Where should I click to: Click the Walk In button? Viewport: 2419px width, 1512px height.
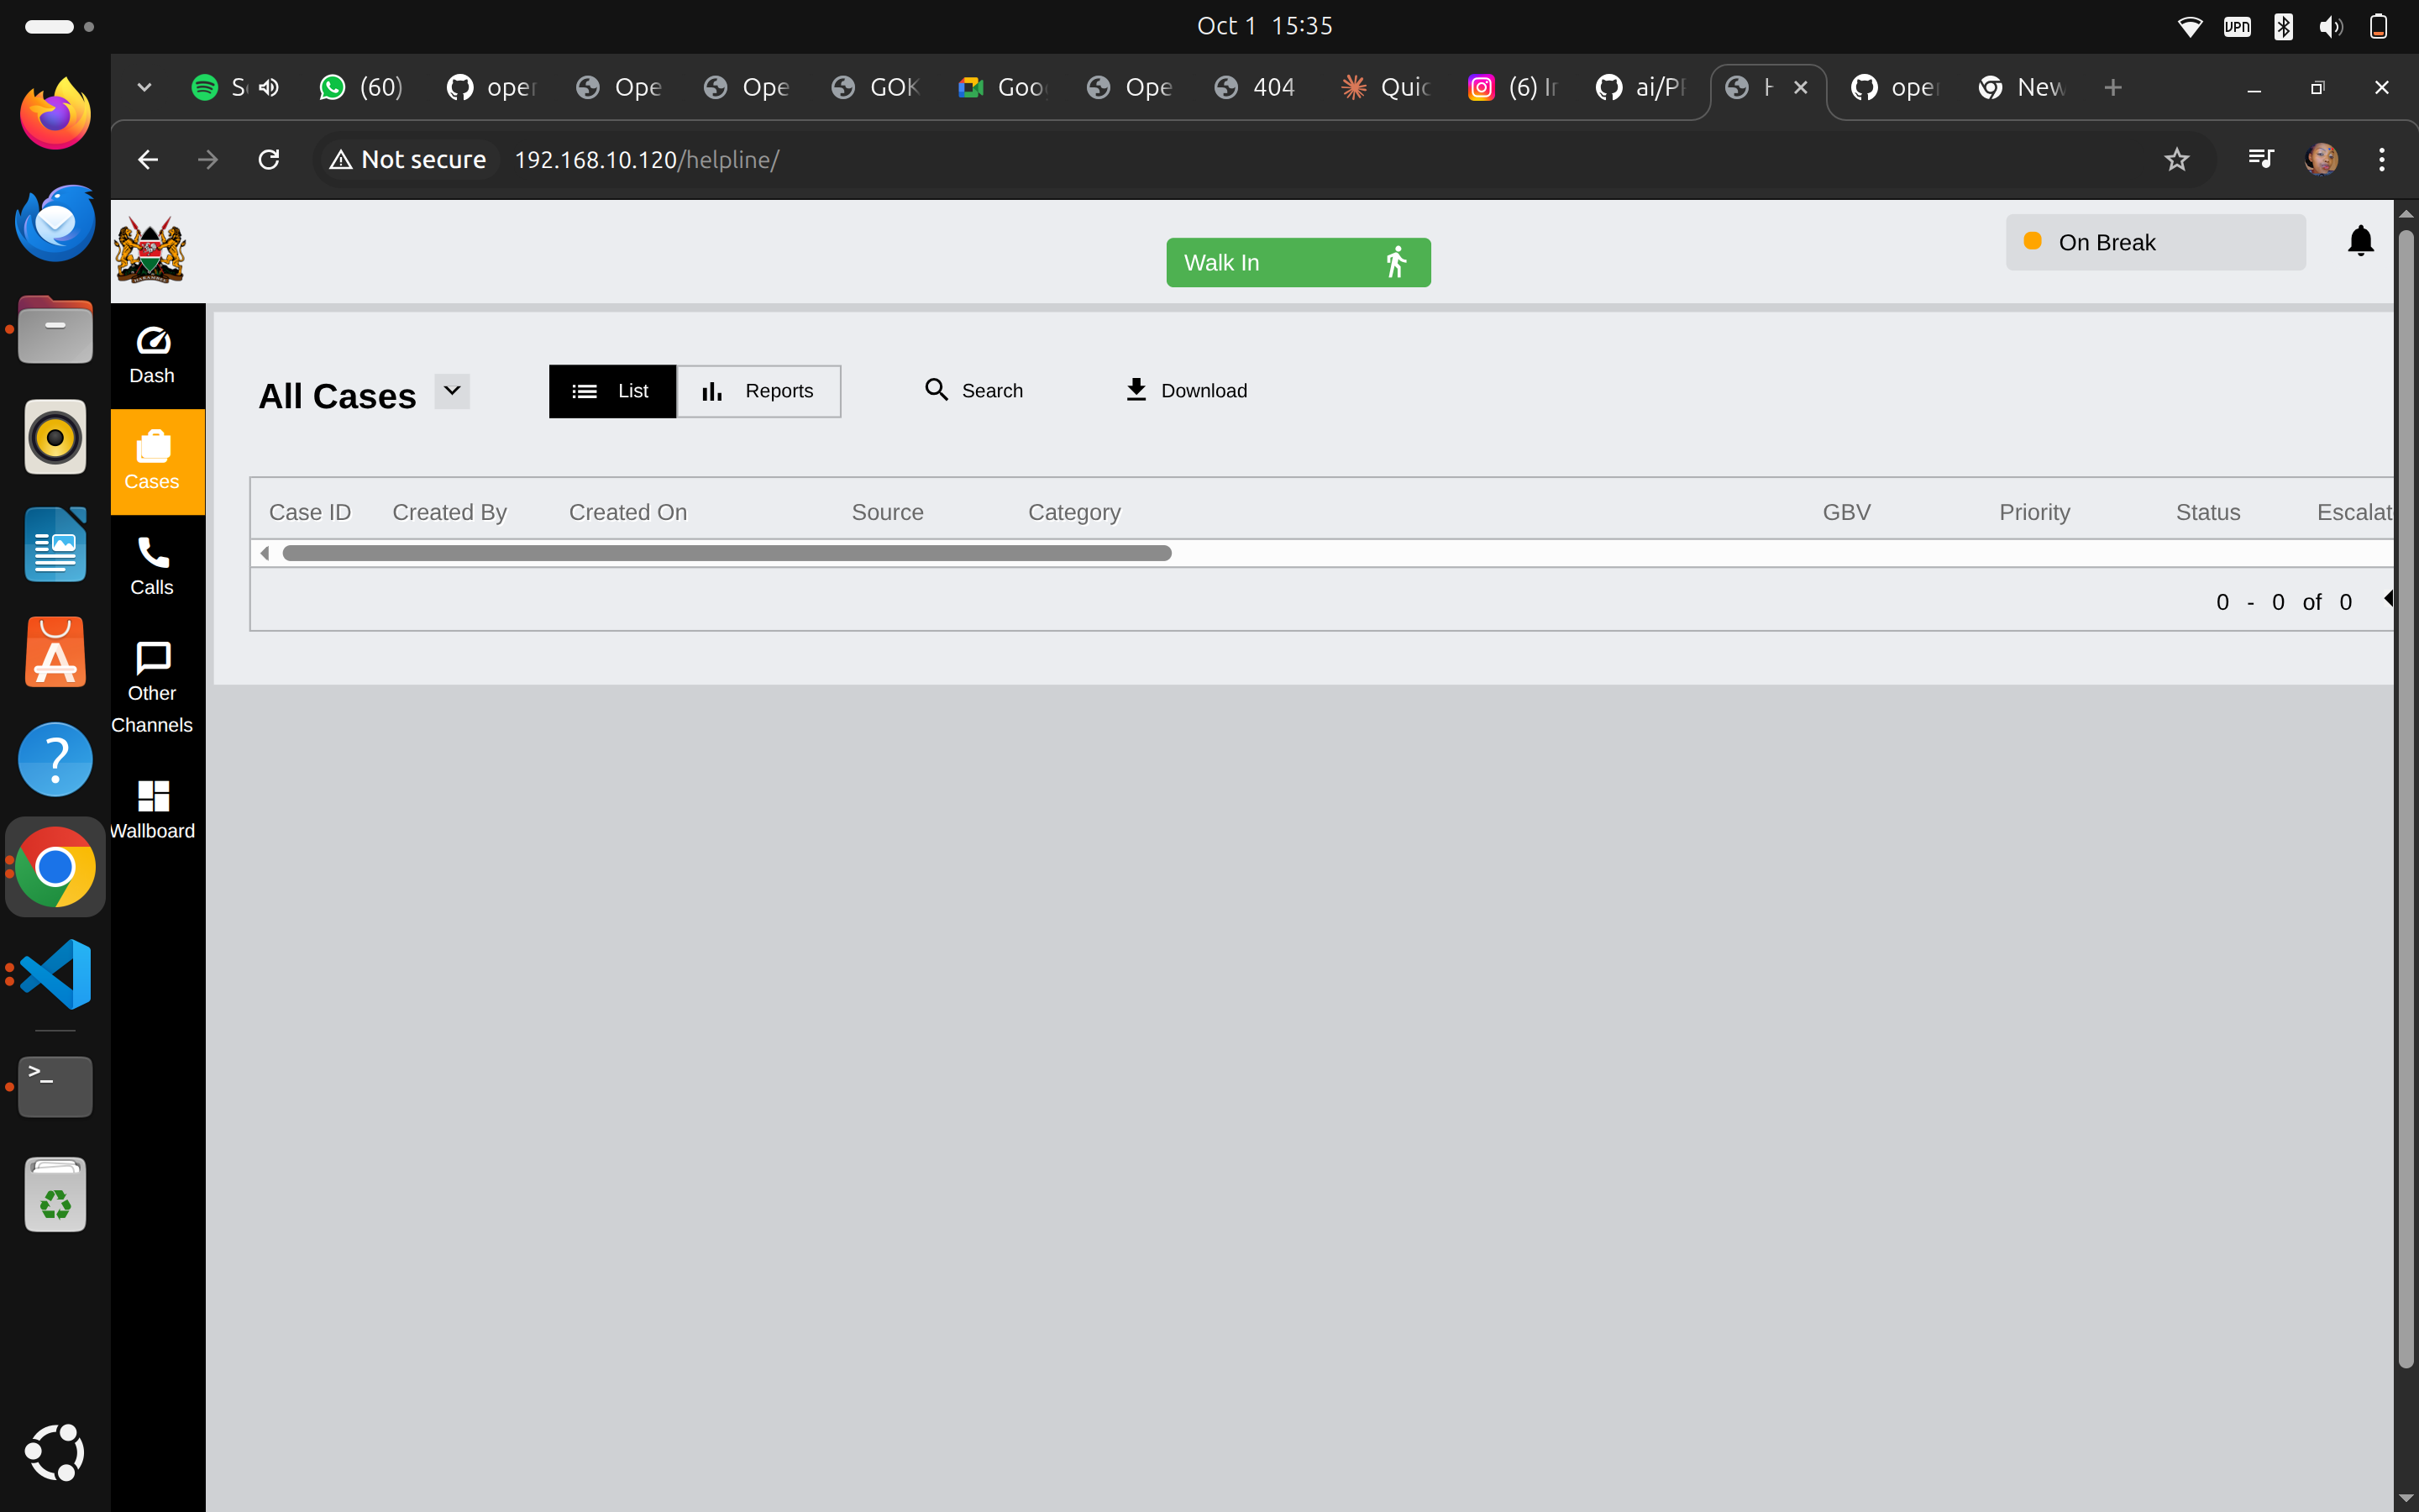point(1297,262)
